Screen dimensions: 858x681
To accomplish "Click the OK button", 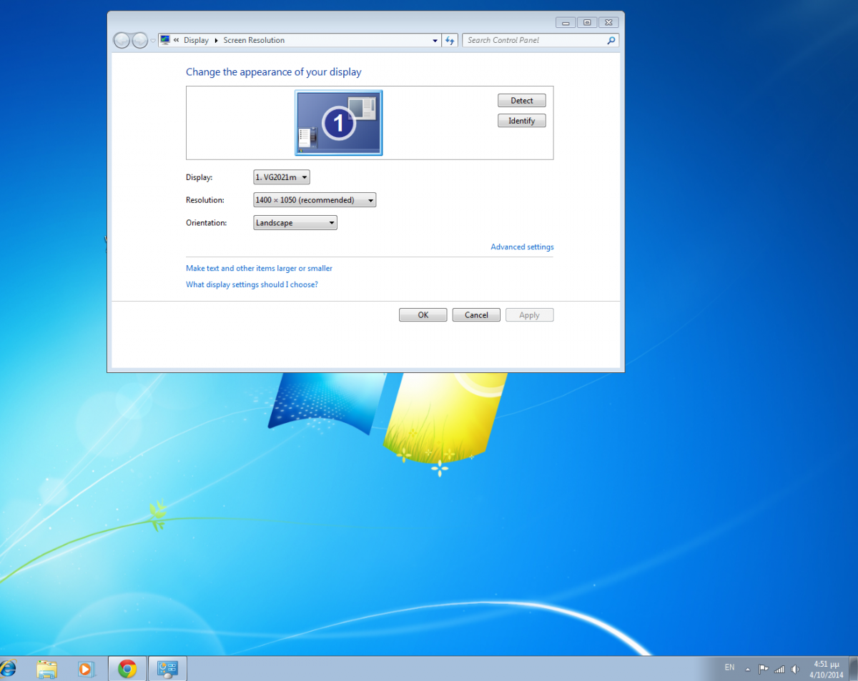I will 423,315.
